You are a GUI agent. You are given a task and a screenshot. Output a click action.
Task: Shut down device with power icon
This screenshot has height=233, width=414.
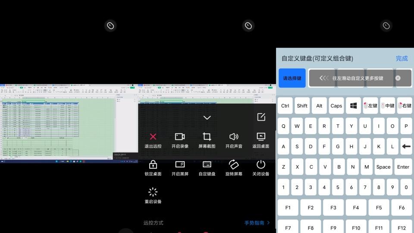pyautogui.click(x=261, y=164)
